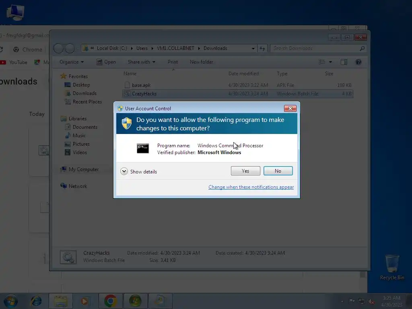
Task: Click New folder in Explorer toolbar
Action: click(202, 62)
